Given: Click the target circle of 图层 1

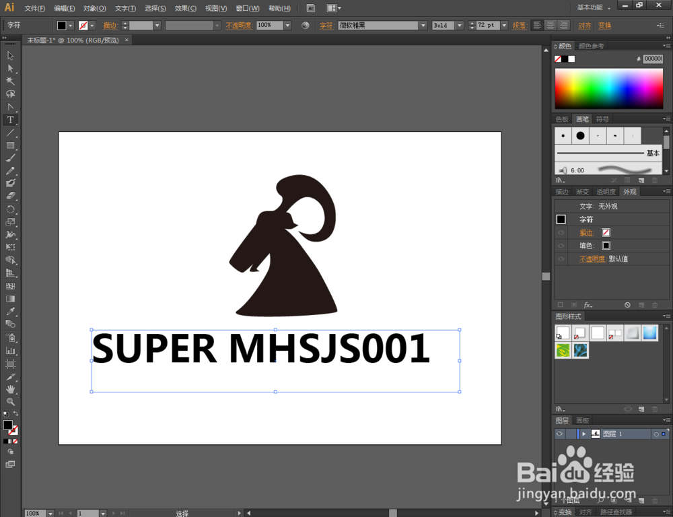Looking at the screenshot, I should (656, 434).
